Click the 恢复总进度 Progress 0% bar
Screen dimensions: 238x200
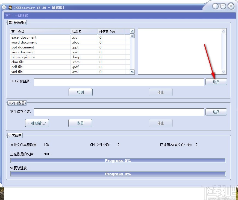pyautogui.click(x=118, y=174)
